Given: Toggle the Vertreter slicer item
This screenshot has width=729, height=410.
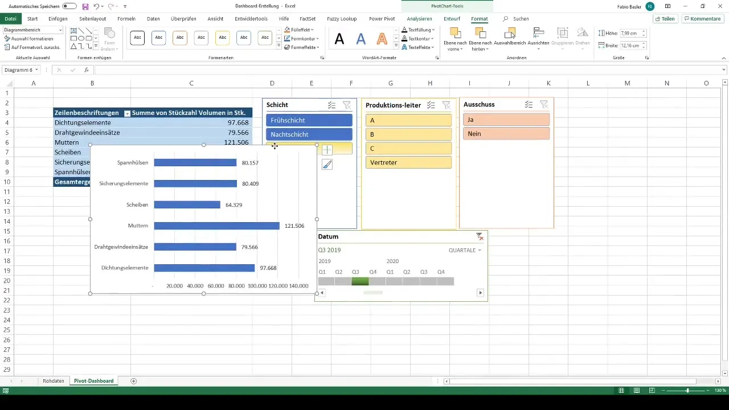Looking at the screenshot, I should (x=408, y=162).
